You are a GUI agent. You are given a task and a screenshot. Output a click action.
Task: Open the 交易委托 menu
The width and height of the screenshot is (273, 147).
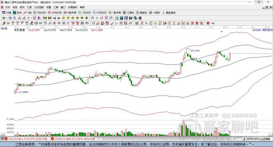[x=73, y=7]
